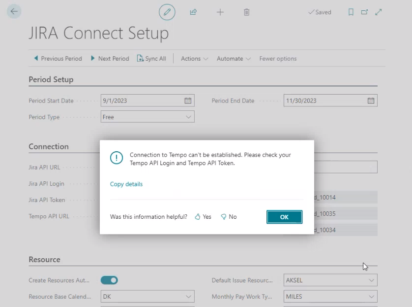
Task: Click Fewer options
Action: (278, 59)
